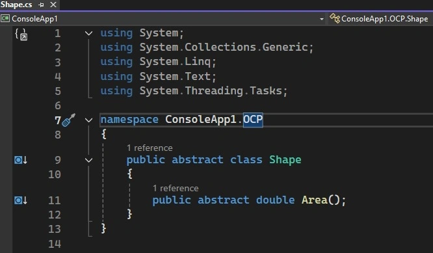This screenshot has height=253, width=433.
Task: Collapse the using directives block
Action: point(88,33)
